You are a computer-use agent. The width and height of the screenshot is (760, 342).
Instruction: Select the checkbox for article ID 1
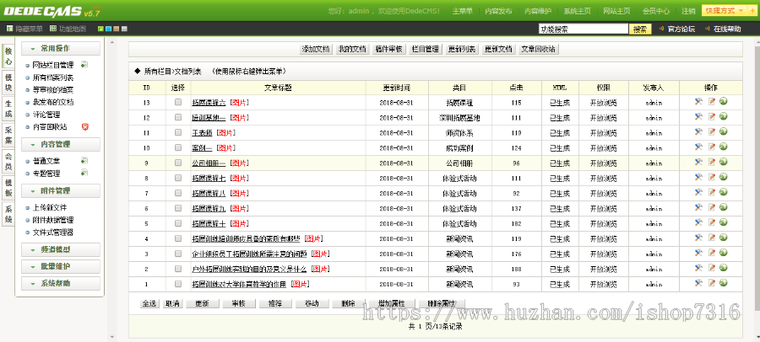[x=178, y=284]
